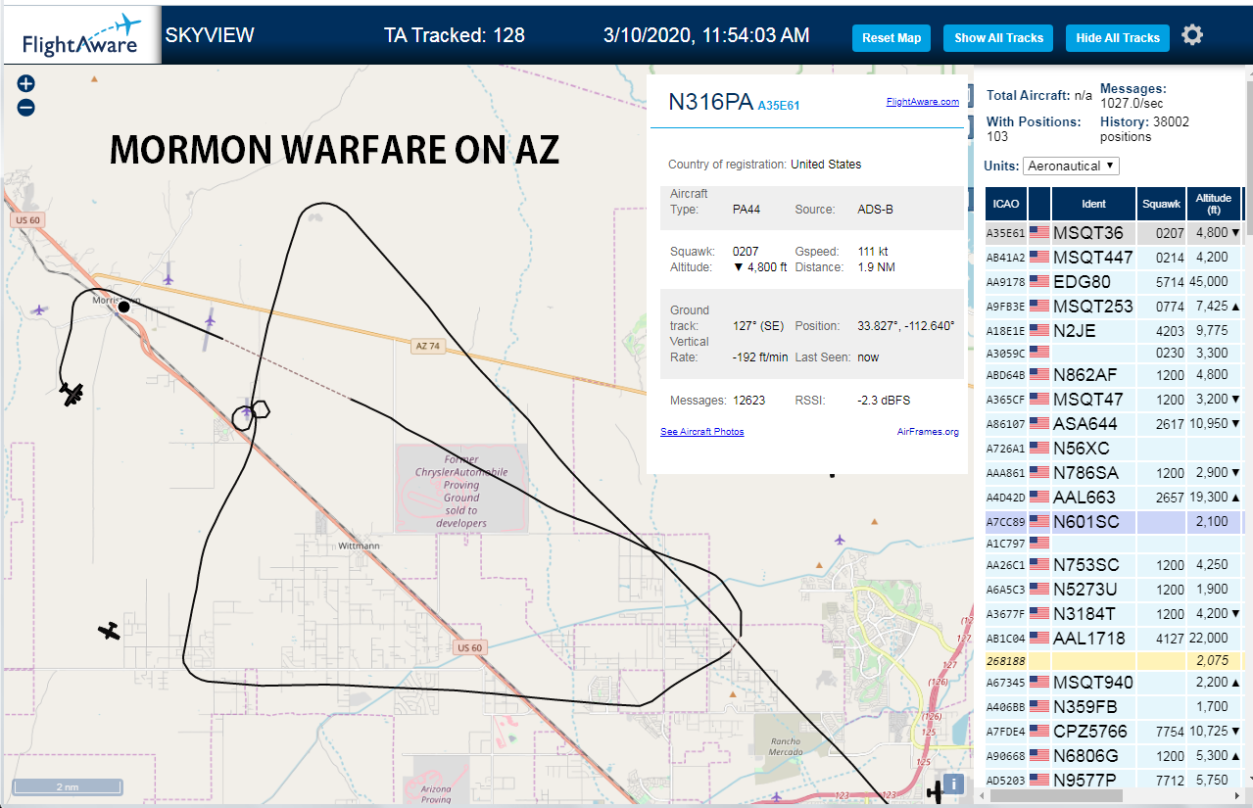Select the N862AF aircraft row
The height and width of the screenshot is (808, 1253).
(x=1114, y=374)
